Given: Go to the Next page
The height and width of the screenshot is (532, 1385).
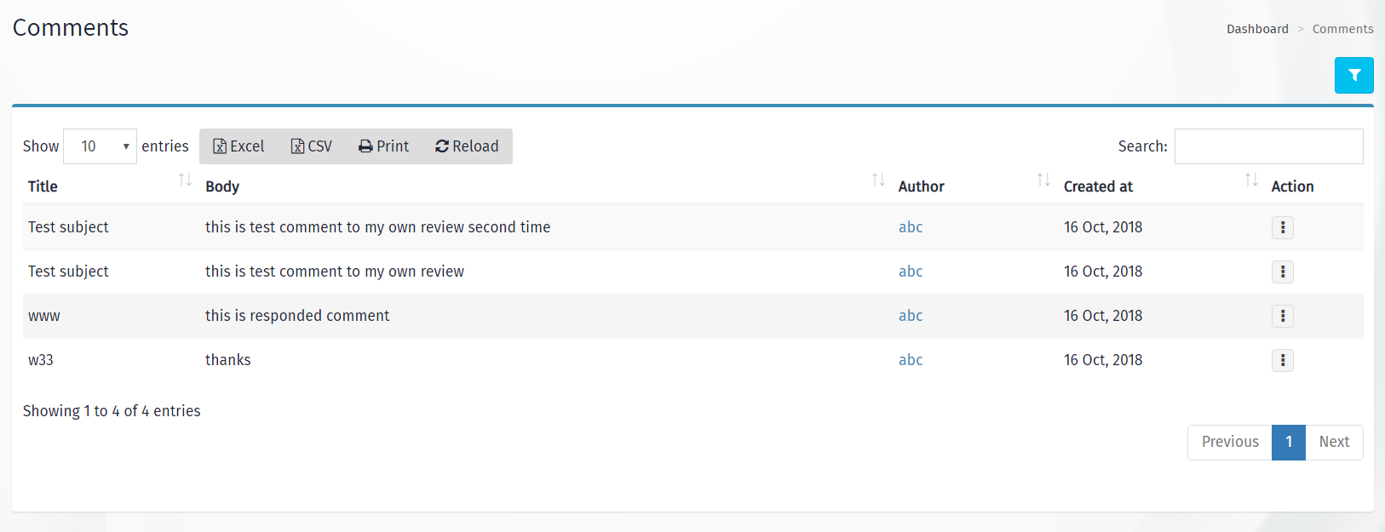Looking at the screenshot, I should coord(1334,443).
